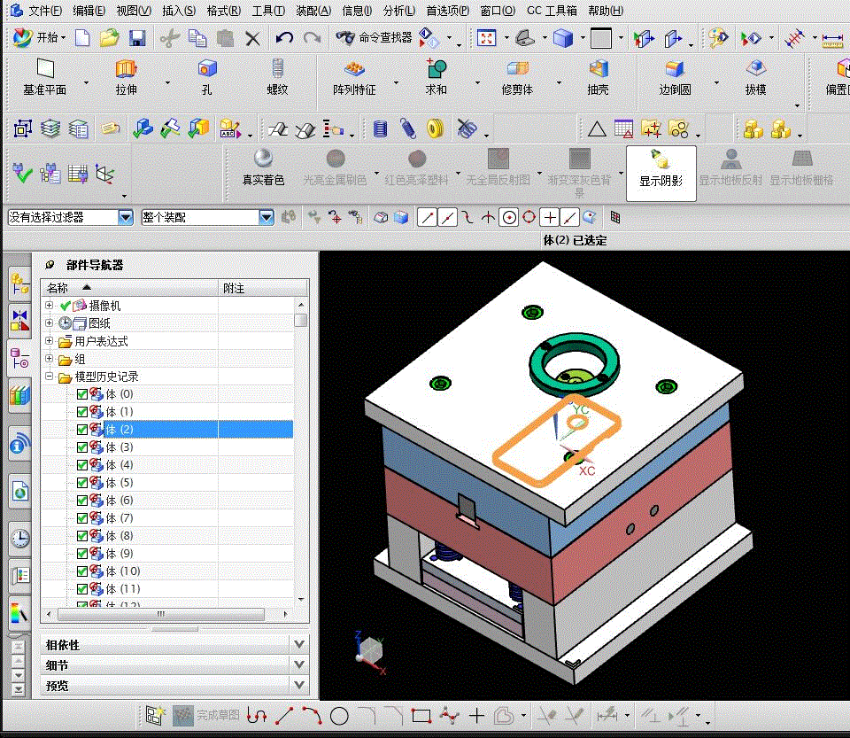850x738 pixels.
Task: Open the Thread (螺纹) tool
Action: click(x=277, y=78)
